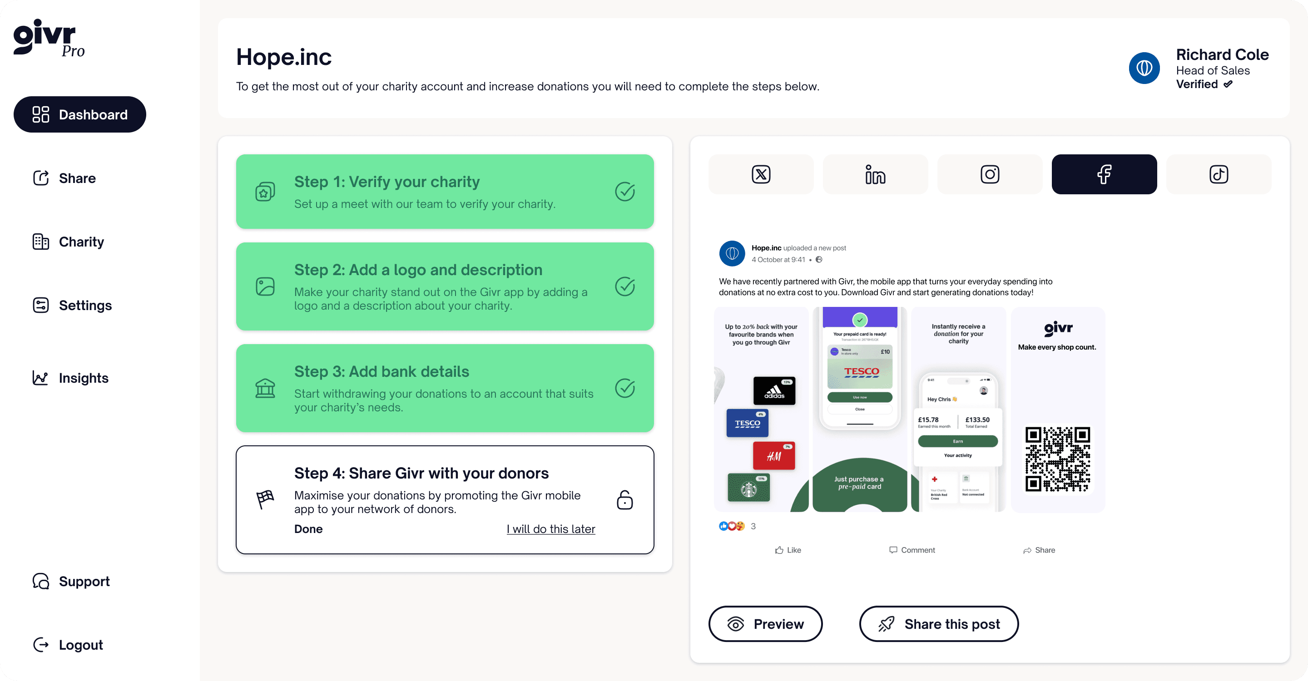Switch to the TikTok sharing tab
This screenshot has height=681, width=1308.
[1219, 174]
